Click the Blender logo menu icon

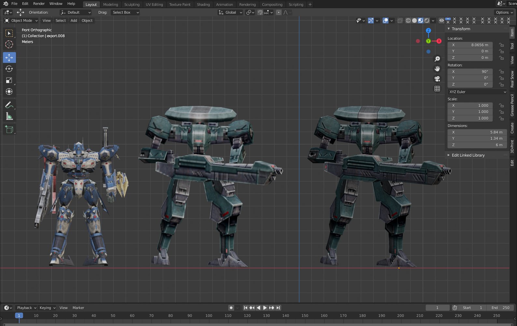coord(6,4)
